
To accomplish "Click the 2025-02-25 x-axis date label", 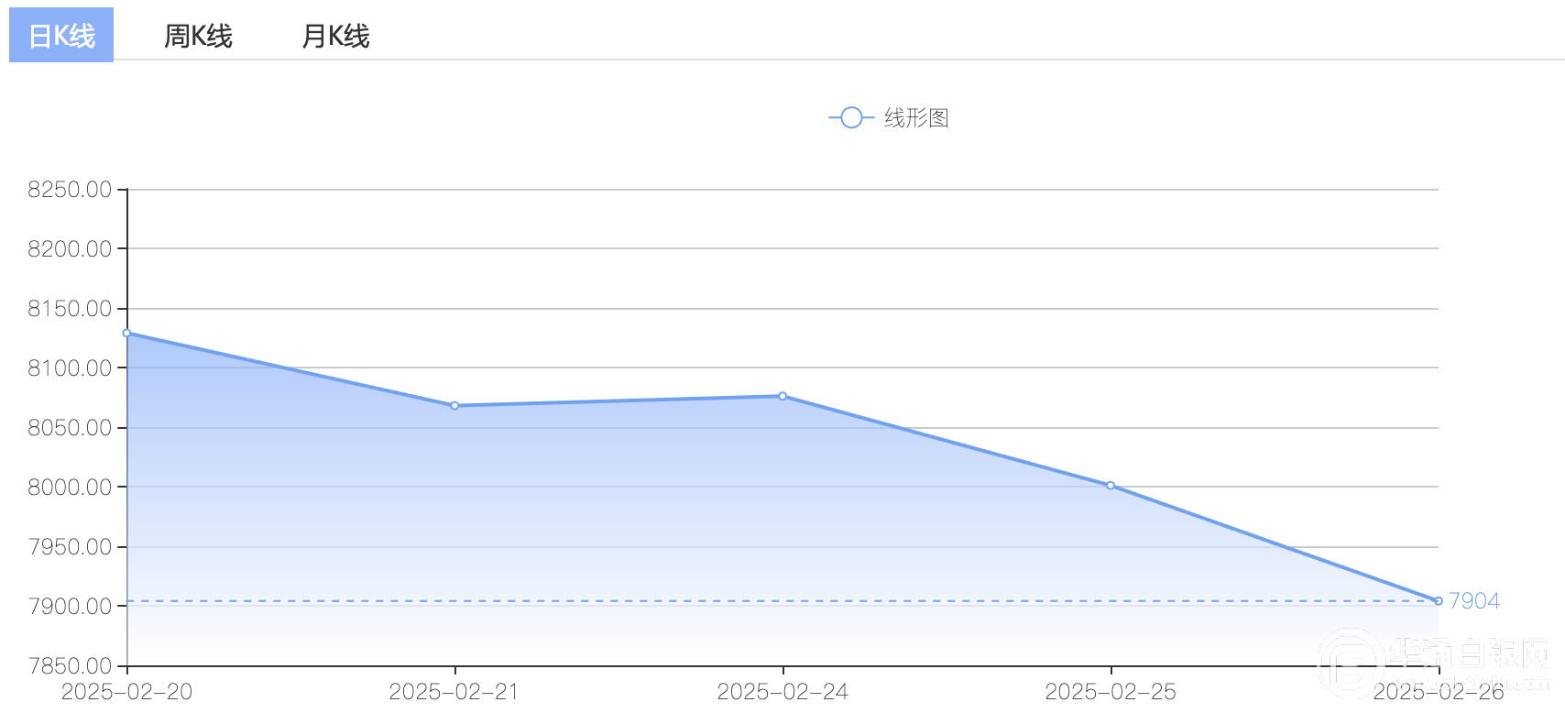I will coord(1111,692).
